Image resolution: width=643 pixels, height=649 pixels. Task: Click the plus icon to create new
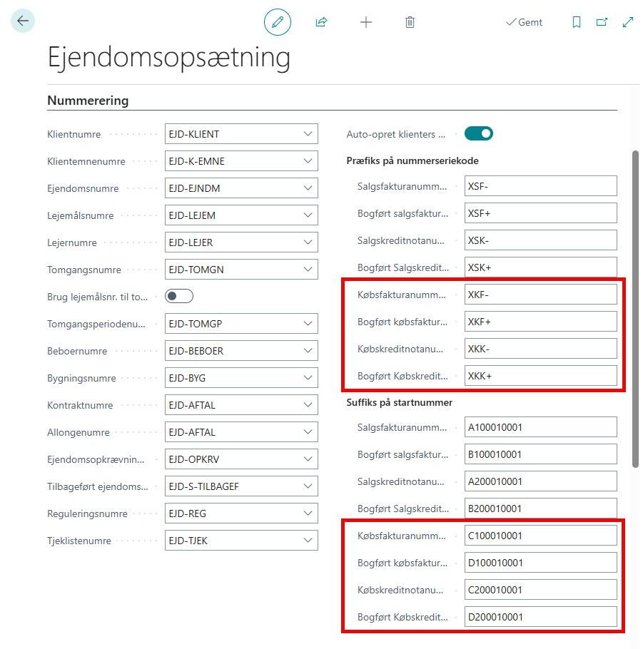[366, 22]
